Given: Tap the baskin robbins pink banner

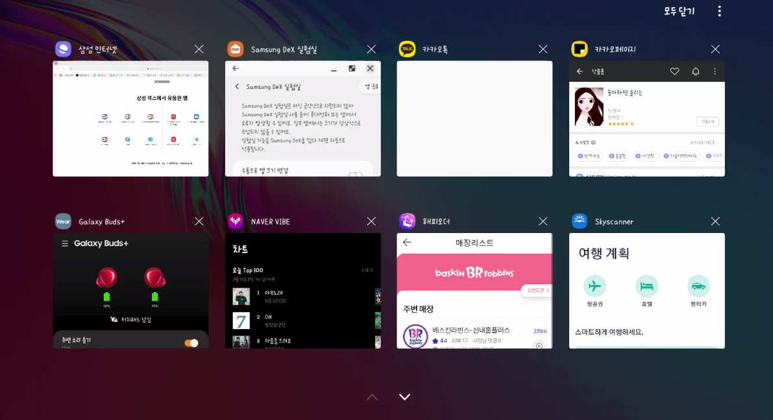Looking at the screenshot, I should 474,273.
